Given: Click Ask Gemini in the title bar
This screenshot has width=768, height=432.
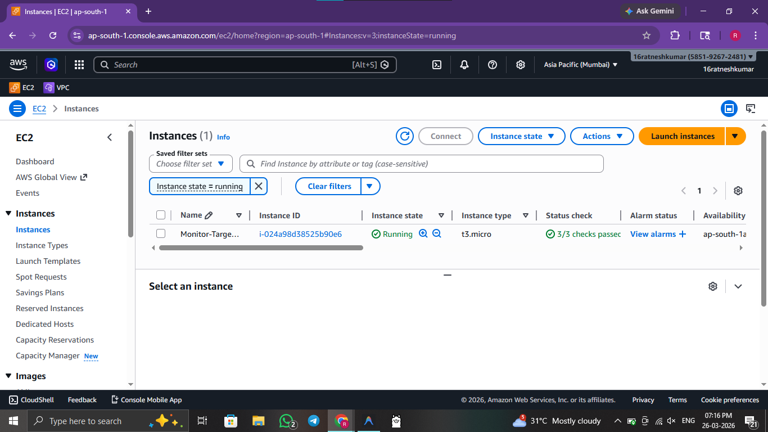Looking at the screenshot, I should click(x=650, y=11).
